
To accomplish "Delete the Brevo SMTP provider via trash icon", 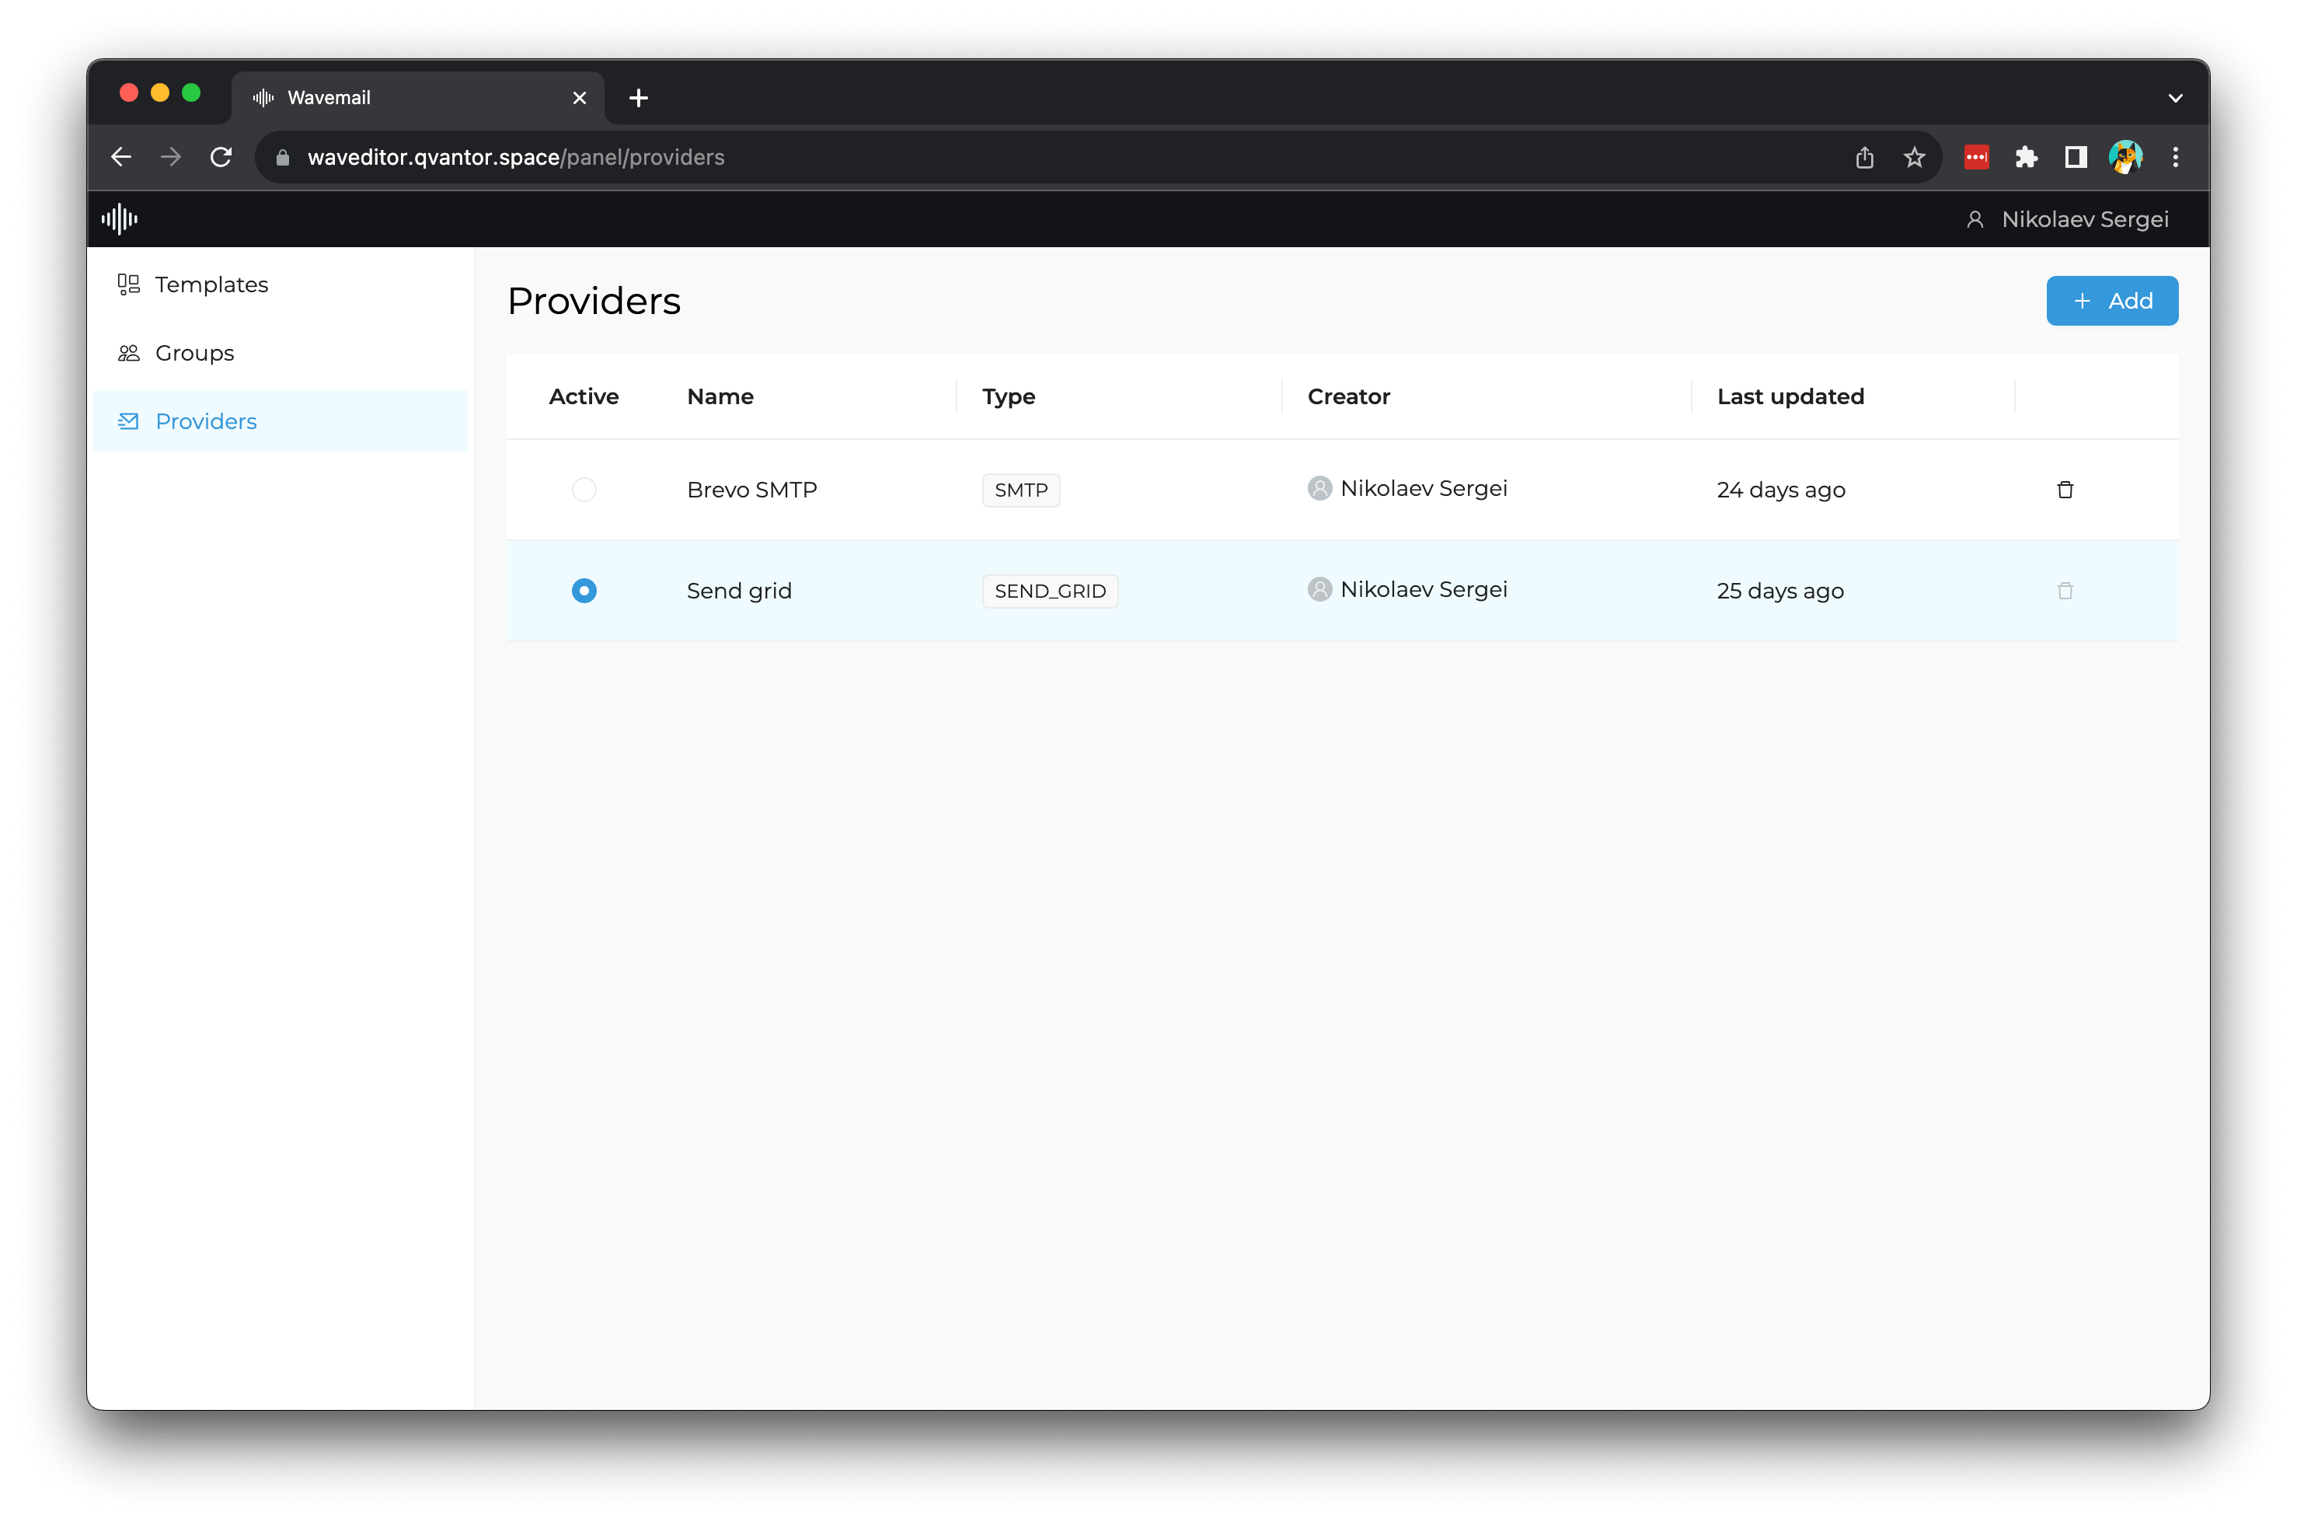I will point(2065,489).
